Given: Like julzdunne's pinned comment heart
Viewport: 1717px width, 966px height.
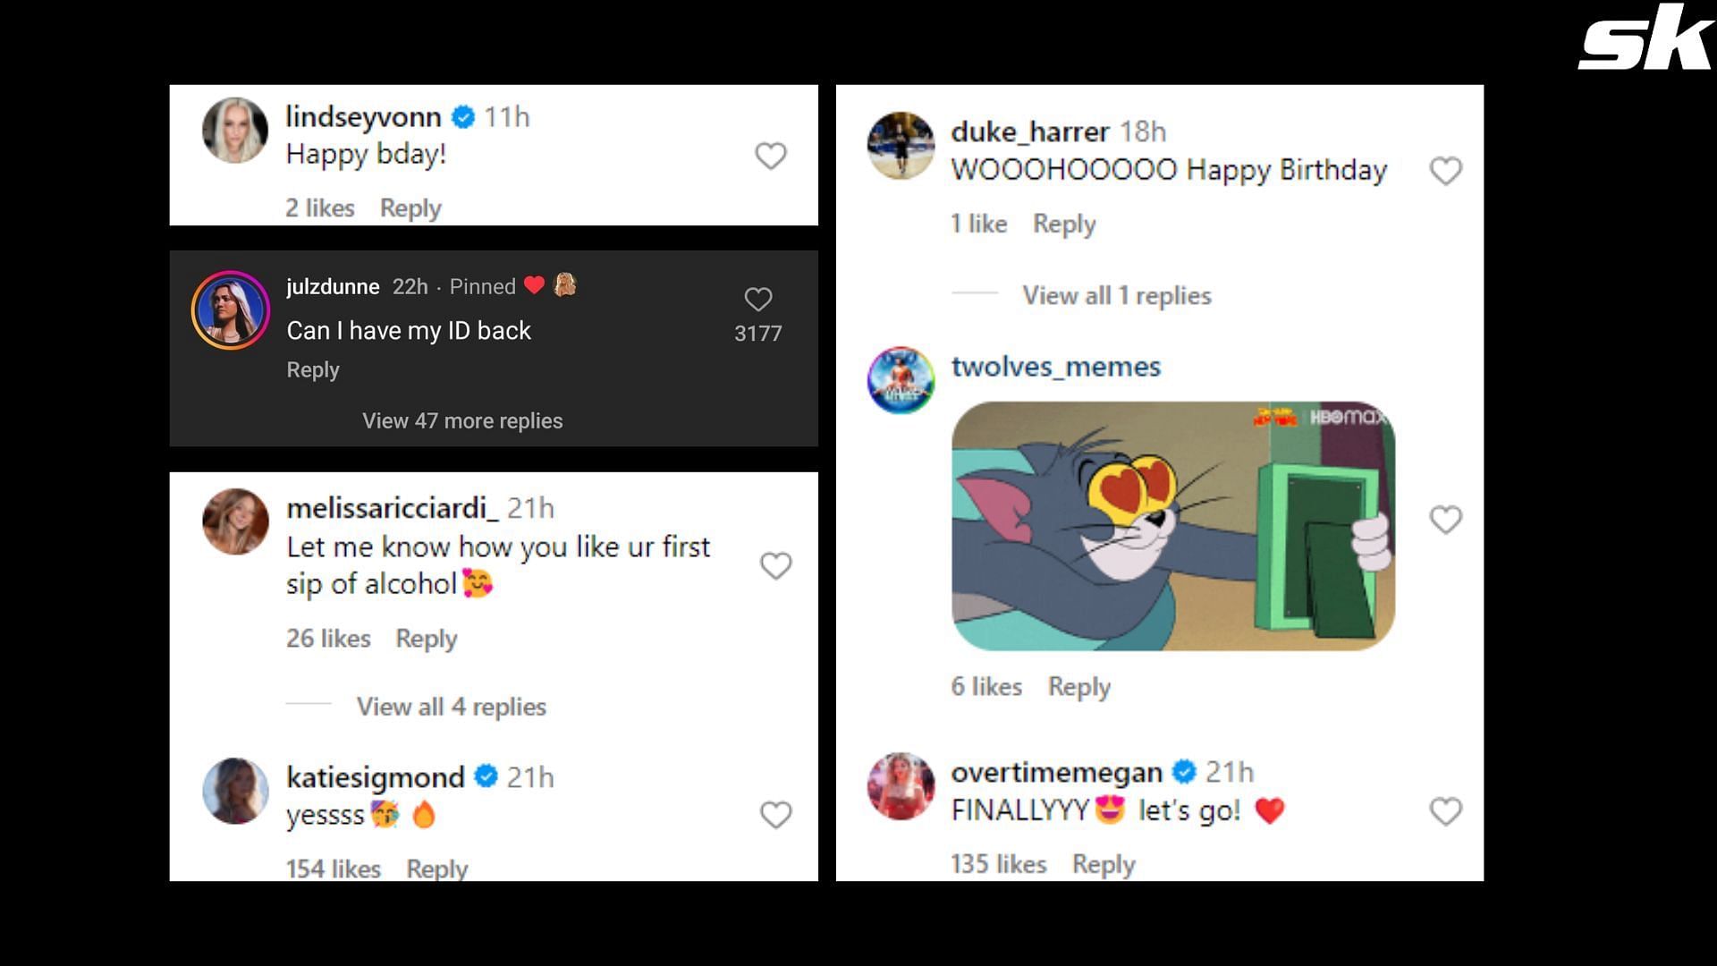Looking at the screenshot, I should coord(757,300).
